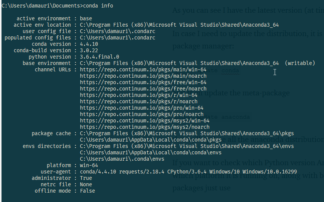Click the free/win-64 channel URL
This screenshot has width=324, height=202.
point(143,82)
